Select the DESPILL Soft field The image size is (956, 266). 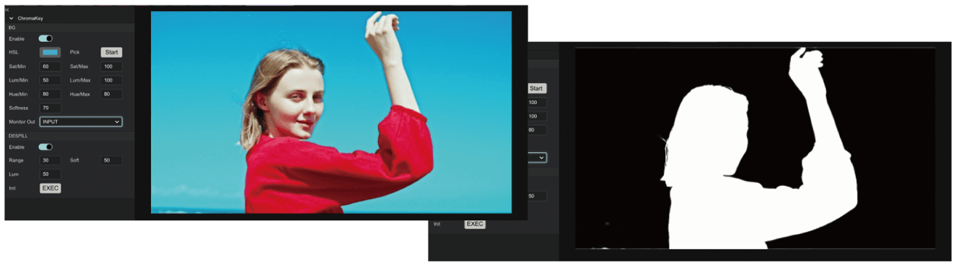click(x=111, y=161)
